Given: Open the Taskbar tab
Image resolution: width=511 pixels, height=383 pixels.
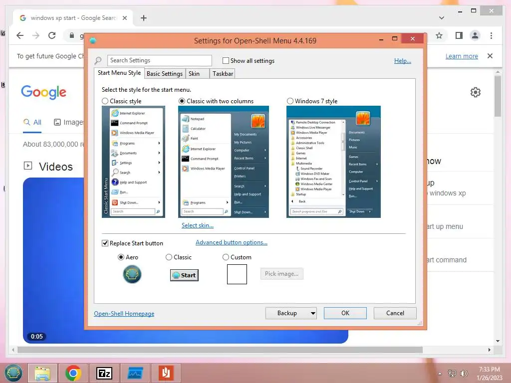Looking at the screenshot, I should (x=223, y=74).
